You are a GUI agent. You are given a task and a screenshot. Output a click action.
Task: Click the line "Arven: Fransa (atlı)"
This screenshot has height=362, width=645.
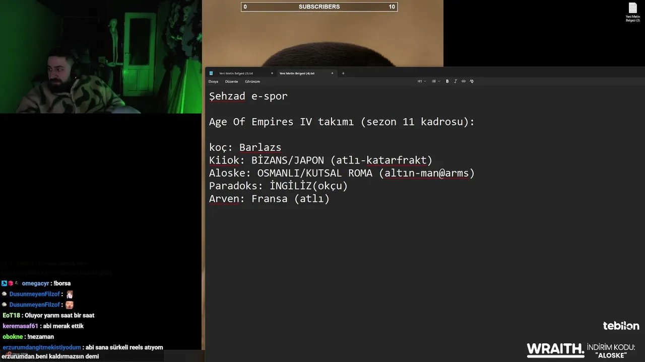coord(269,199)
